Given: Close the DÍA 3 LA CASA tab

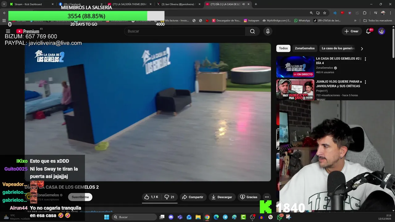Looking at the screenshot, I should 248,4.
